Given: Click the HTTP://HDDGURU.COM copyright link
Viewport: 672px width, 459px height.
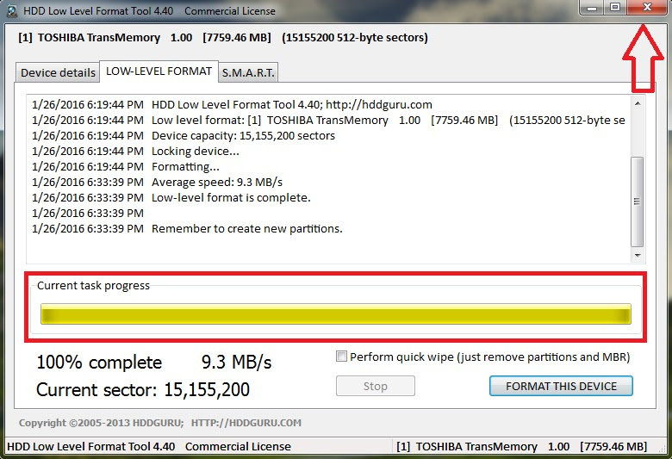Looking at the screenshot, I should point(246,423).
